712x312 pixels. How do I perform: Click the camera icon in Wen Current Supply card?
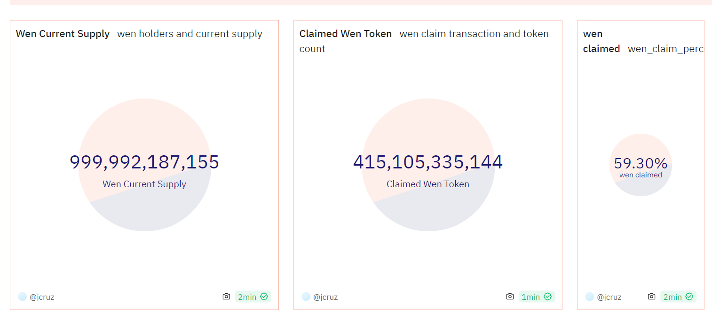pyautogui.click(x=226, y=297)
